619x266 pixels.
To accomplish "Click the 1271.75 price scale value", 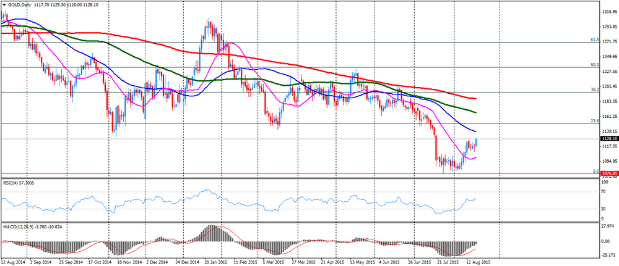I will click(x=609, y=42).
